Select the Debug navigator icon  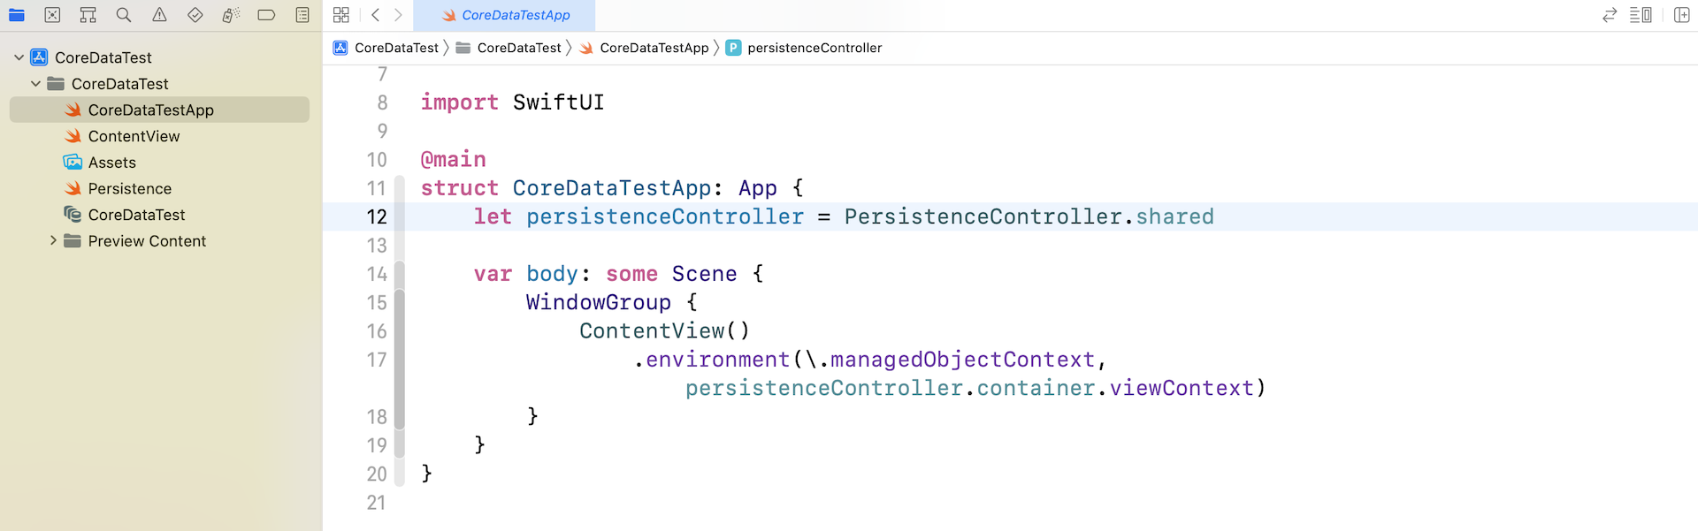(231, 15)
